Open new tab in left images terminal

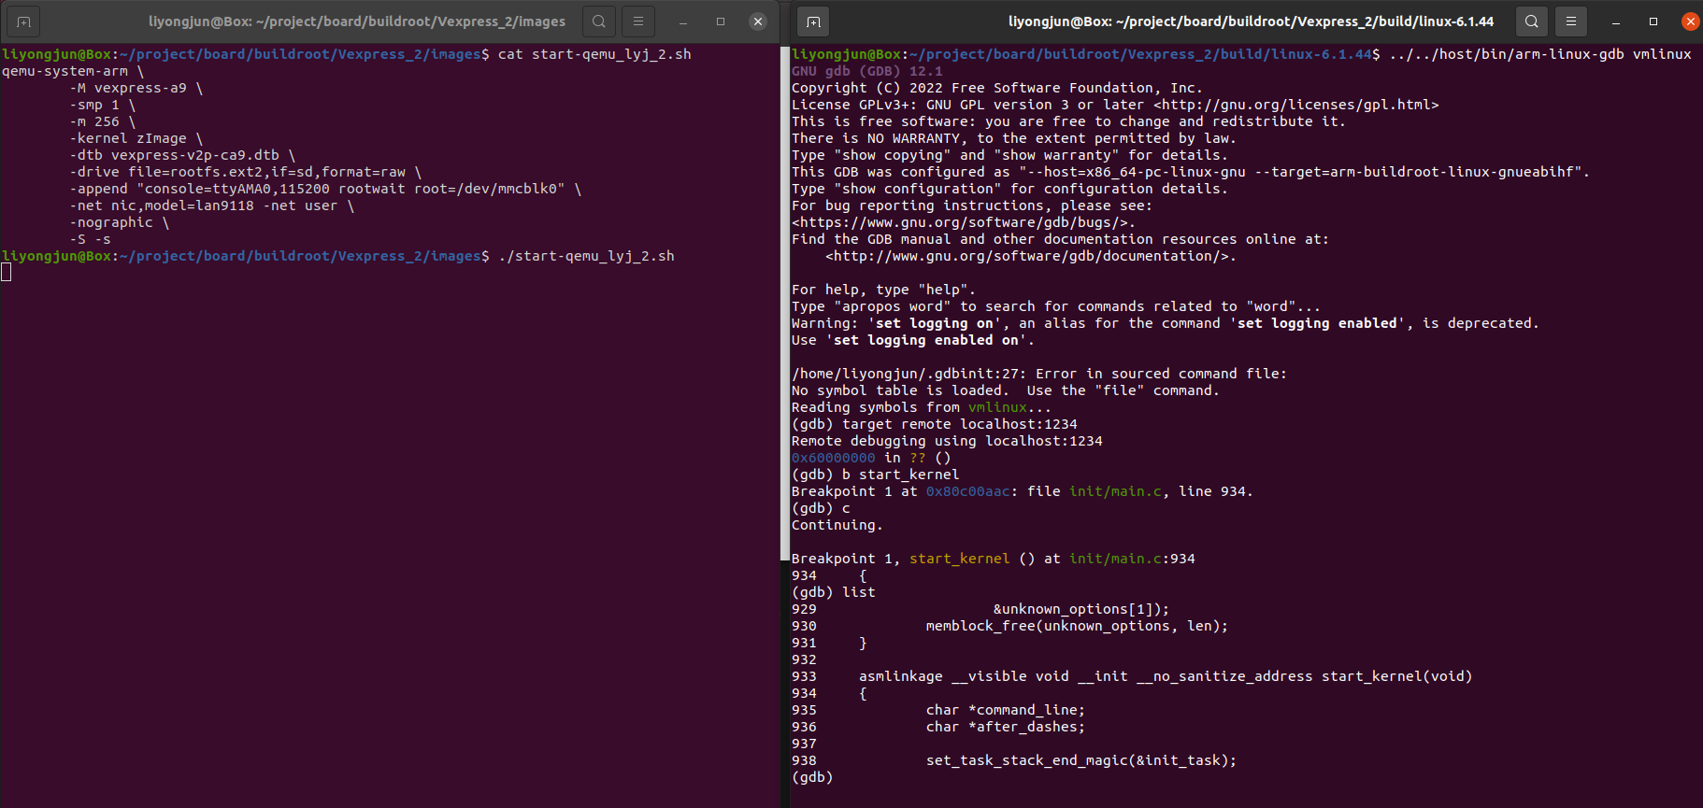click(x=23, y=21)
